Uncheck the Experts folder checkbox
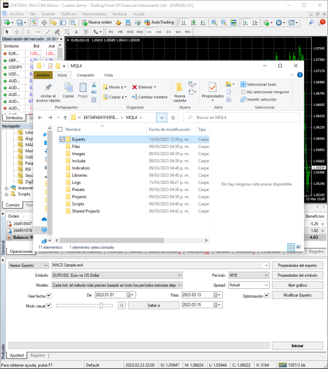The height and width of the screenshot is (369, 328). click(62, 139)
